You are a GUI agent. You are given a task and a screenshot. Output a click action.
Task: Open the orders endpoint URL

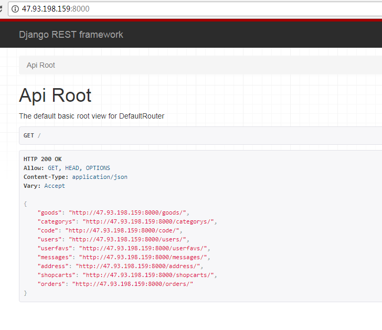pos(133,284)
